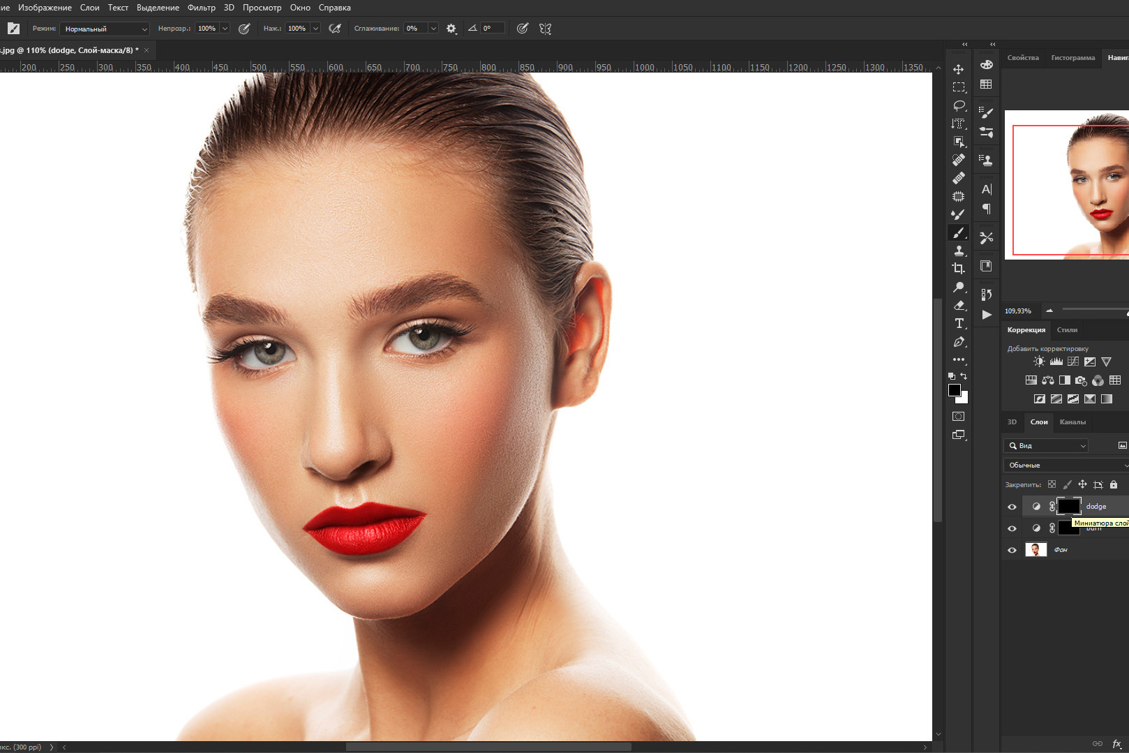Open the Фильтр menu

[201, 8]
